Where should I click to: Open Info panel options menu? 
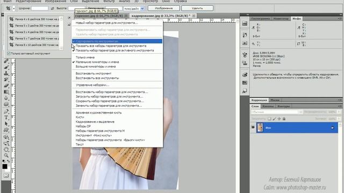click(340, 19)
